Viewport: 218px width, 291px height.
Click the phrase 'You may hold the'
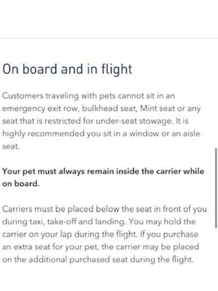coord(162,222)
